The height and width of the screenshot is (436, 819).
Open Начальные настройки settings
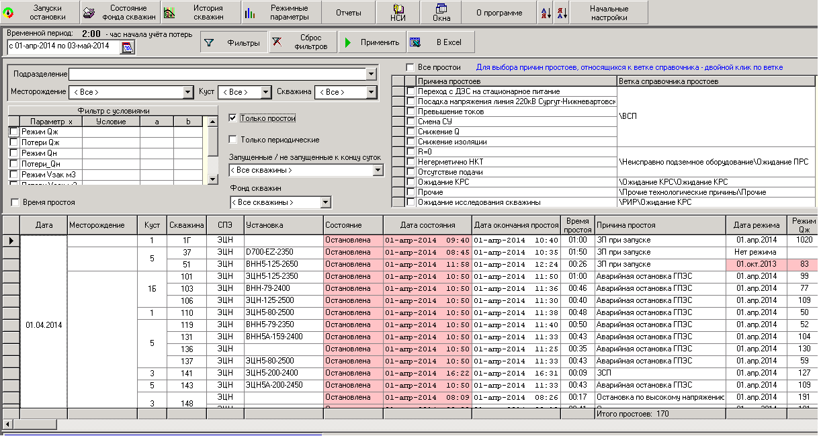[609, 12]
